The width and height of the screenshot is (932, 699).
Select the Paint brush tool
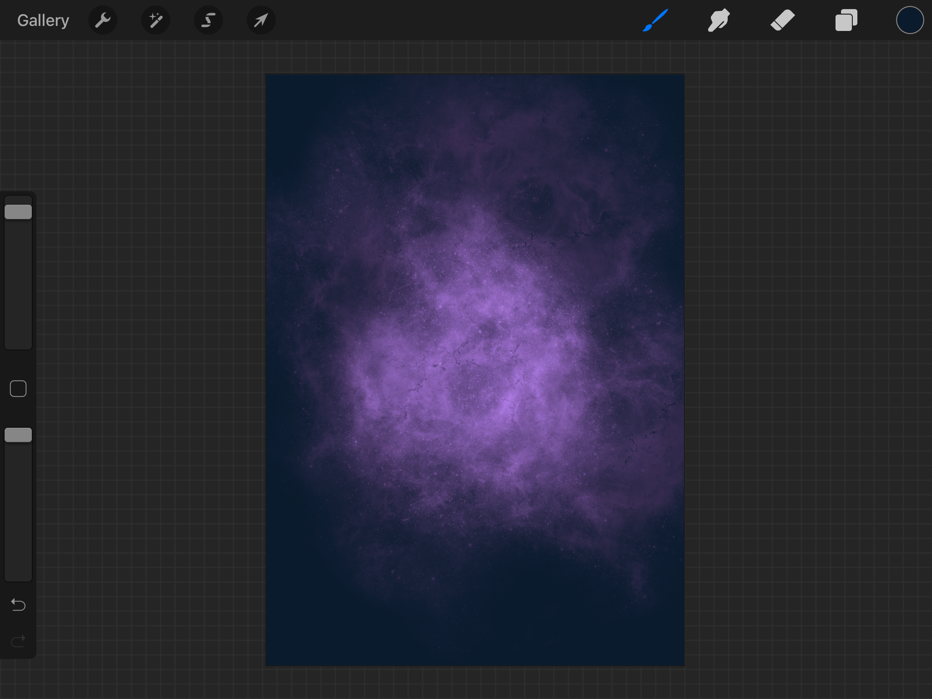[655, 20]
